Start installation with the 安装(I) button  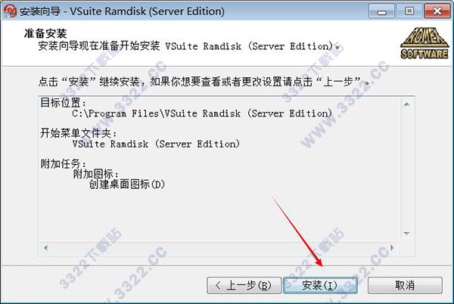(x=320, y=286)
